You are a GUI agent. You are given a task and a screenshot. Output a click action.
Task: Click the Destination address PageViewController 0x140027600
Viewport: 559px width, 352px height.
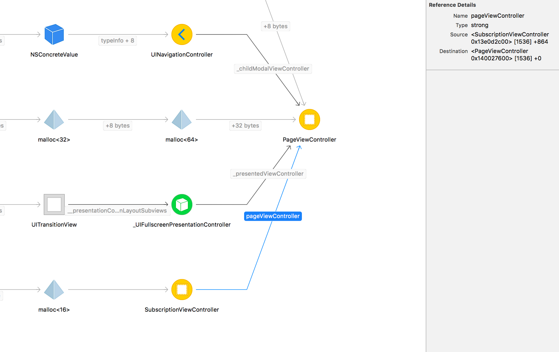[x=506, y=55]
